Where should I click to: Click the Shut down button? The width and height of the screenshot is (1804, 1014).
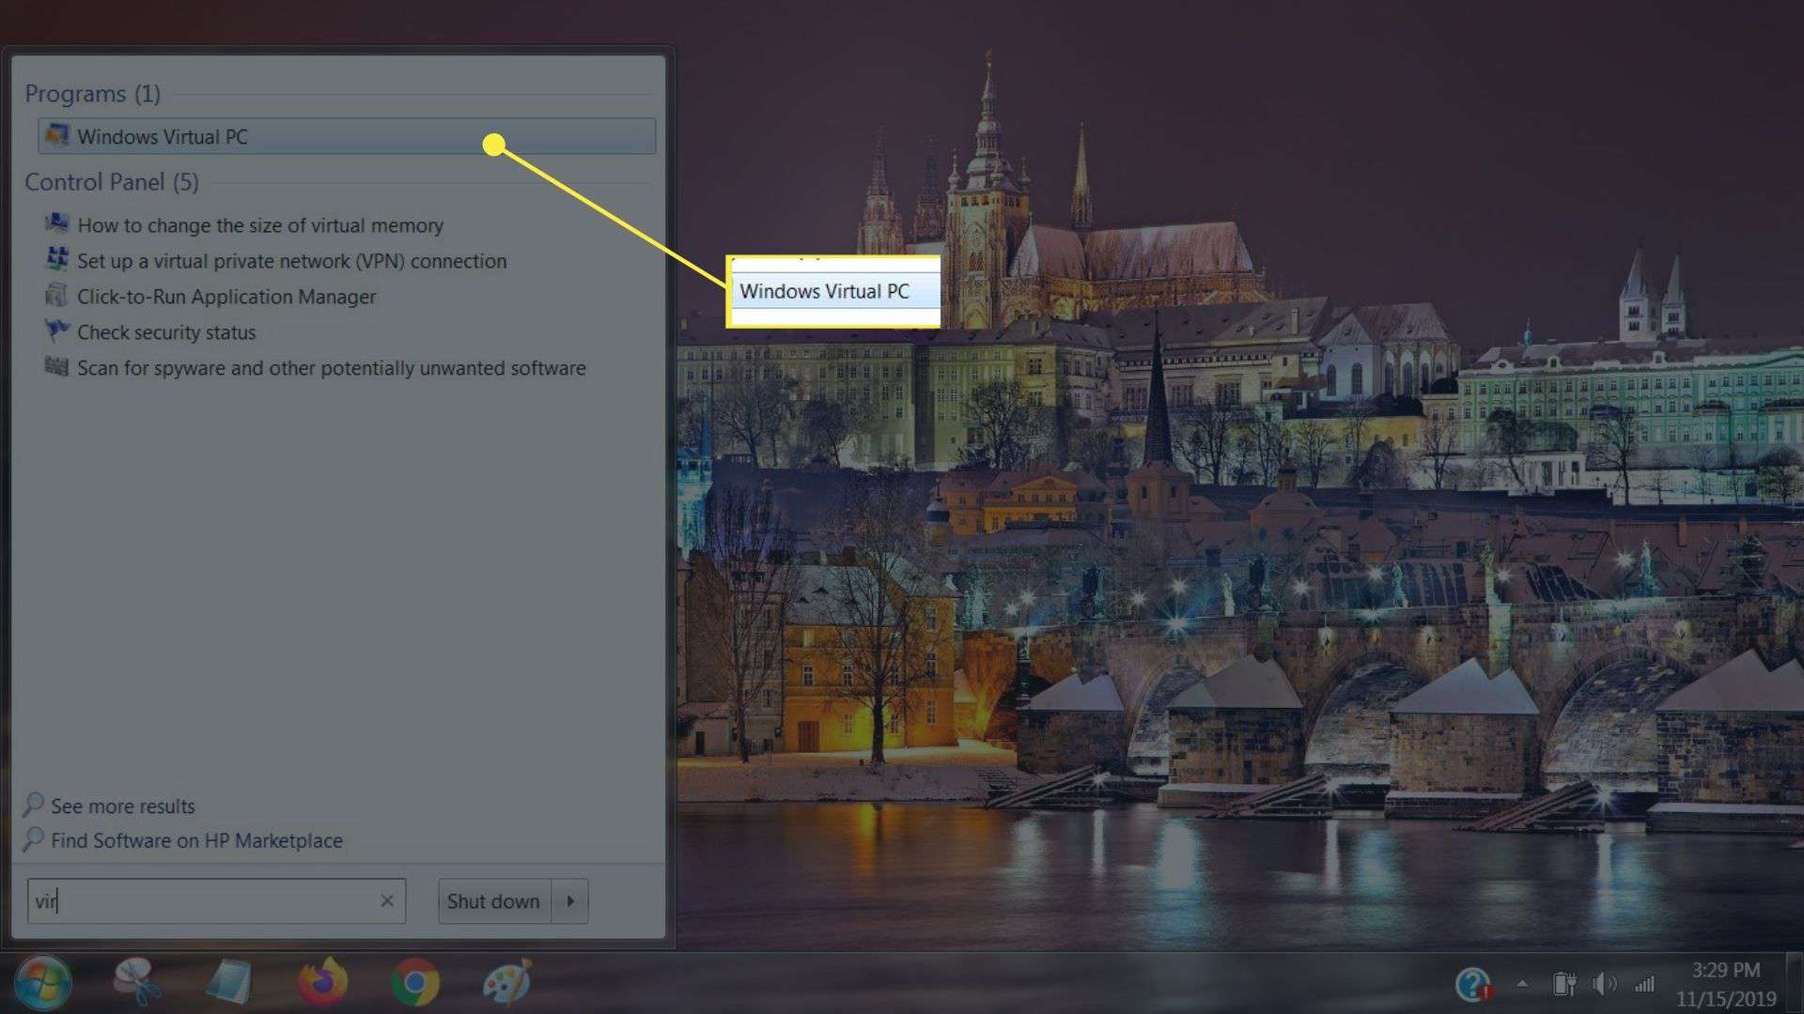tap(494, 901)
